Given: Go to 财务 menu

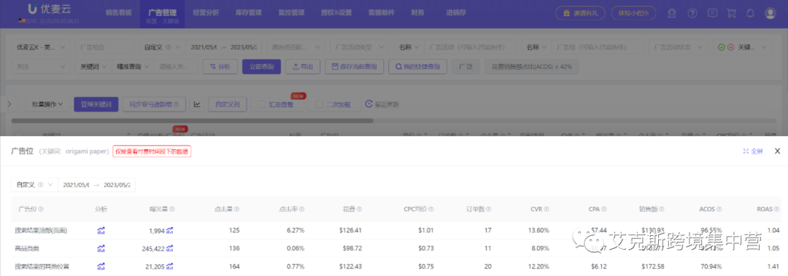Looking at the screenshot, I should click(x=417, y=12).
